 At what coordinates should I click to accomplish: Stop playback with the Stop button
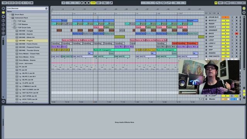point(85,3)
